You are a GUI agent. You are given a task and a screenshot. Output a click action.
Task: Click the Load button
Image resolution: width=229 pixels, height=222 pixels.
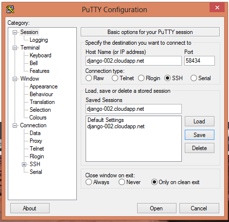[x=199, y=121]
